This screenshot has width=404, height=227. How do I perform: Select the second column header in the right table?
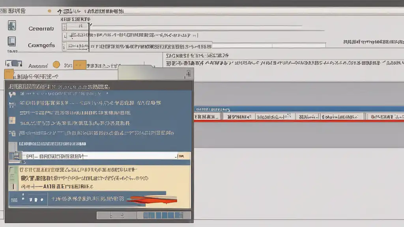click(x=239, y=117)
